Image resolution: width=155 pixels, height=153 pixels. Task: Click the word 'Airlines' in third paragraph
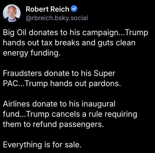(16, 104)
